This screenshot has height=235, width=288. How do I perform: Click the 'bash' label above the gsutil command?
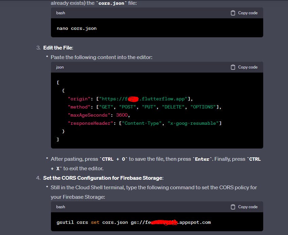tap(60, 207)
